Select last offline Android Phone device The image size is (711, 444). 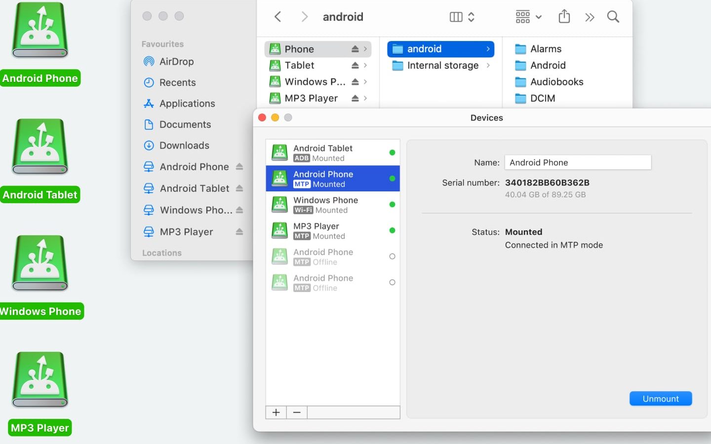333,282
